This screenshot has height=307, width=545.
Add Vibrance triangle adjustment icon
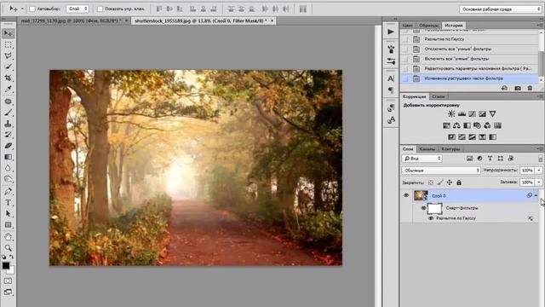coord(492,113)
